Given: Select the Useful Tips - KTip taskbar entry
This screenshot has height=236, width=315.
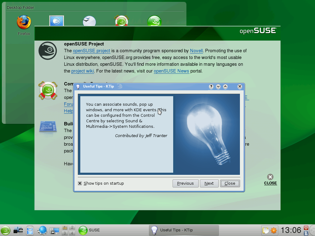Looking at the screenshot, I should [184, 230].
